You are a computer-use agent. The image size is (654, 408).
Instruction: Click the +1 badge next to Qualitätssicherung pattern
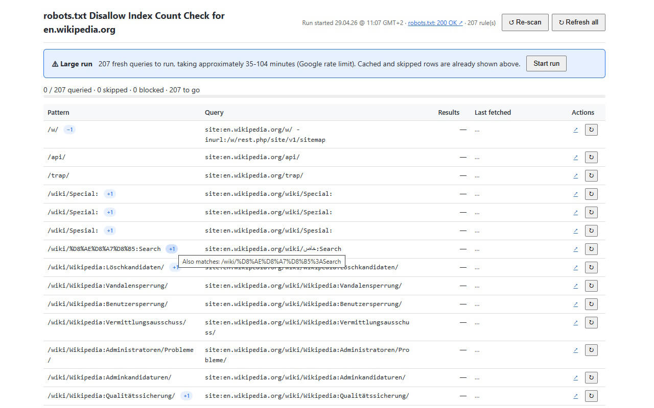(186, 396)
